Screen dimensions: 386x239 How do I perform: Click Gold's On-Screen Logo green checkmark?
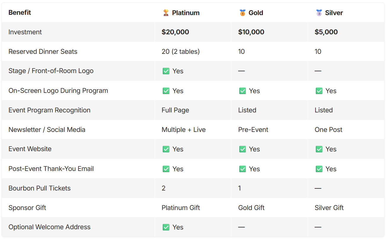pyautogui.click(x=243, y=91)
